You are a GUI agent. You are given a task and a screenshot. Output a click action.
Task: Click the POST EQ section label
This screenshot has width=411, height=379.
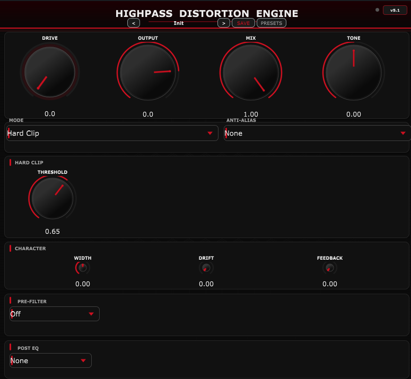point(28,348)
